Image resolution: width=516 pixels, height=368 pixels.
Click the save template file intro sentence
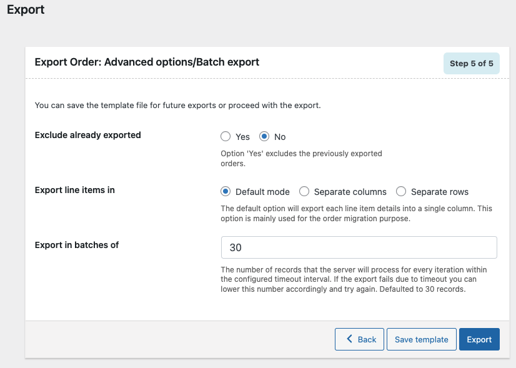tap(177, 106)
